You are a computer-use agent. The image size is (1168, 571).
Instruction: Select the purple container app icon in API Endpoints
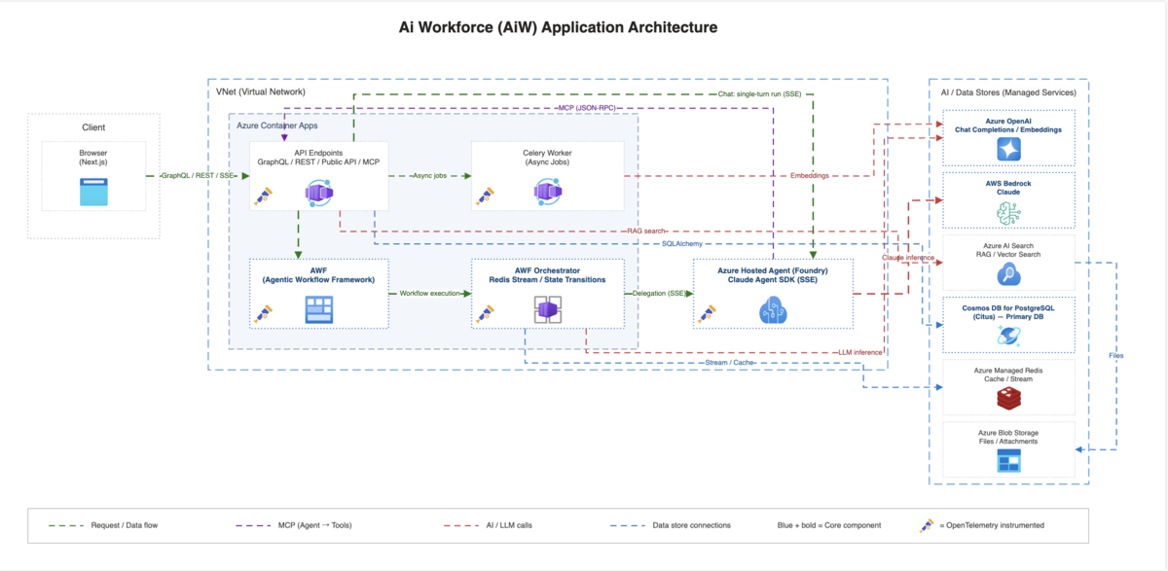(x=319, y=195)
